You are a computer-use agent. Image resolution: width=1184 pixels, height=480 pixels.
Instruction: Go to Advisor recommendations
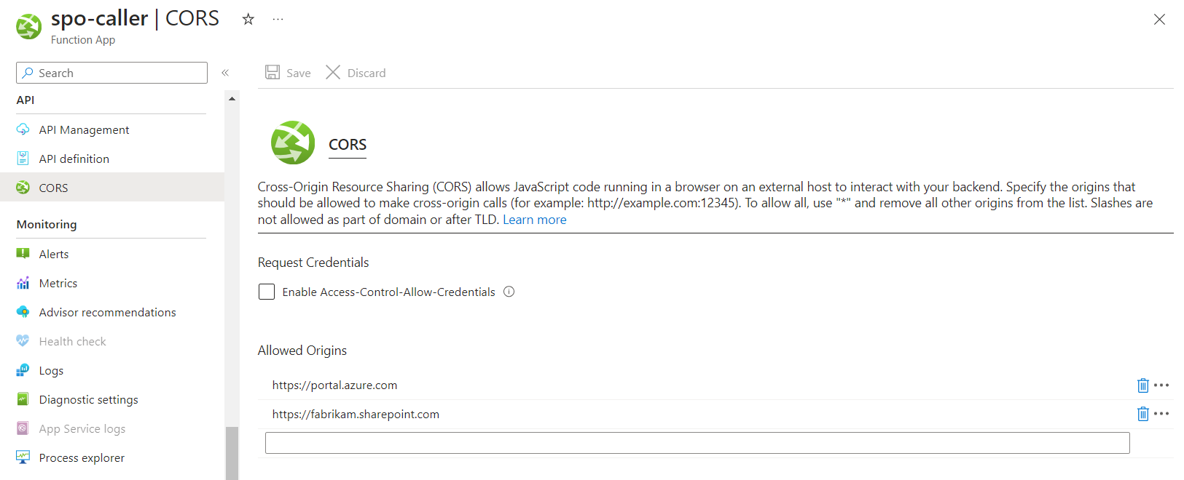(x=107, y=312)
